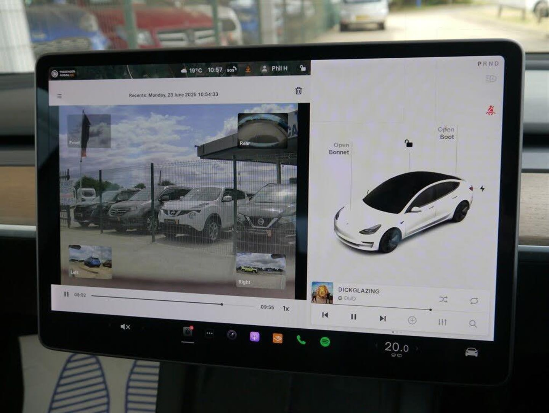
Task: Unmute the volume speaker icon
Action: [x=125, y=327]
